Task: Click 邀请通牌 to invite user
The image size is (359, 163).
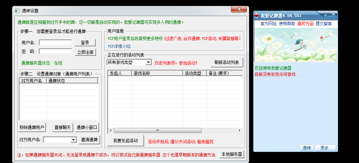Action: pyautogui.click(x=90, y=140)
